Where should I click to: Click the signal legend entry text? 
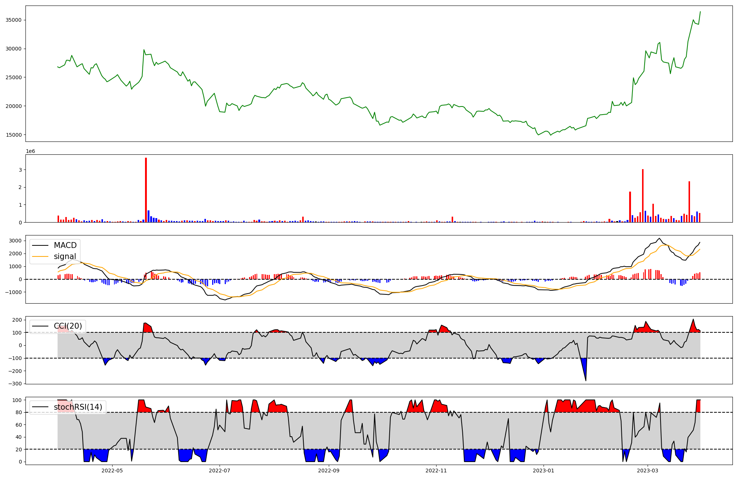(x=65, y=256)
